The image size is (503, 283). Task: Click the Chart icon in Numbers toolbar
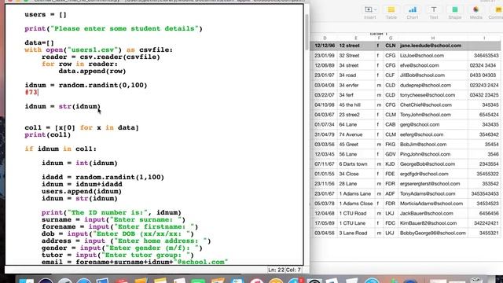pyautogui.click(x=412, y=13)
